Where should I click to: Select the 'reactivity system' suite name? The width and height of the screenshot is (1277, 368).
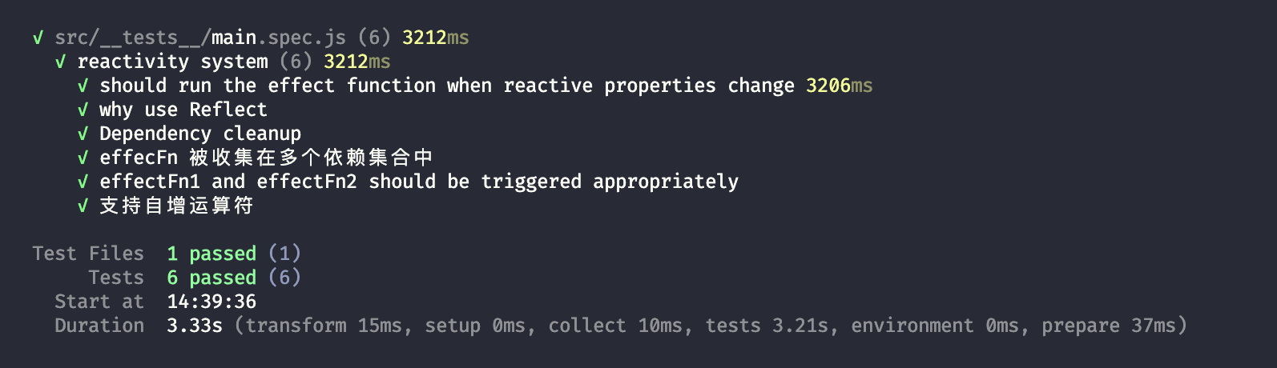pyautogui.click(x=172, y=62)
